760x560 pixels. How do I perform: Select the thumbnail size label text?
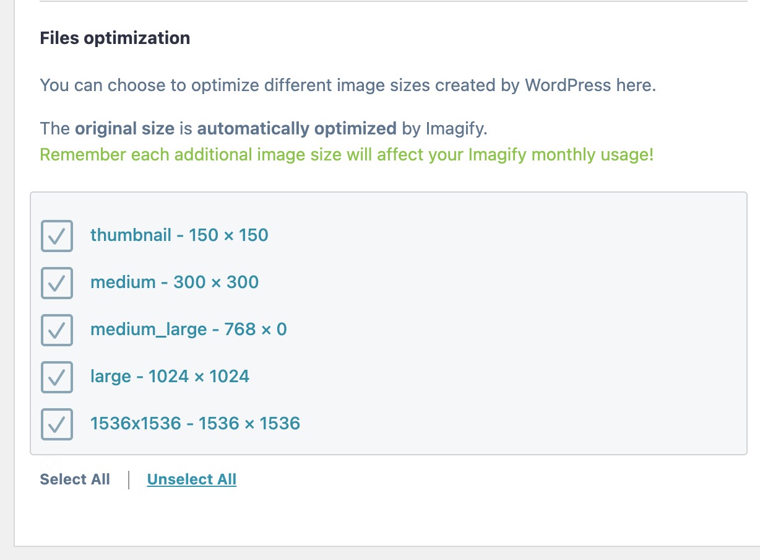(x=179, y=235)
